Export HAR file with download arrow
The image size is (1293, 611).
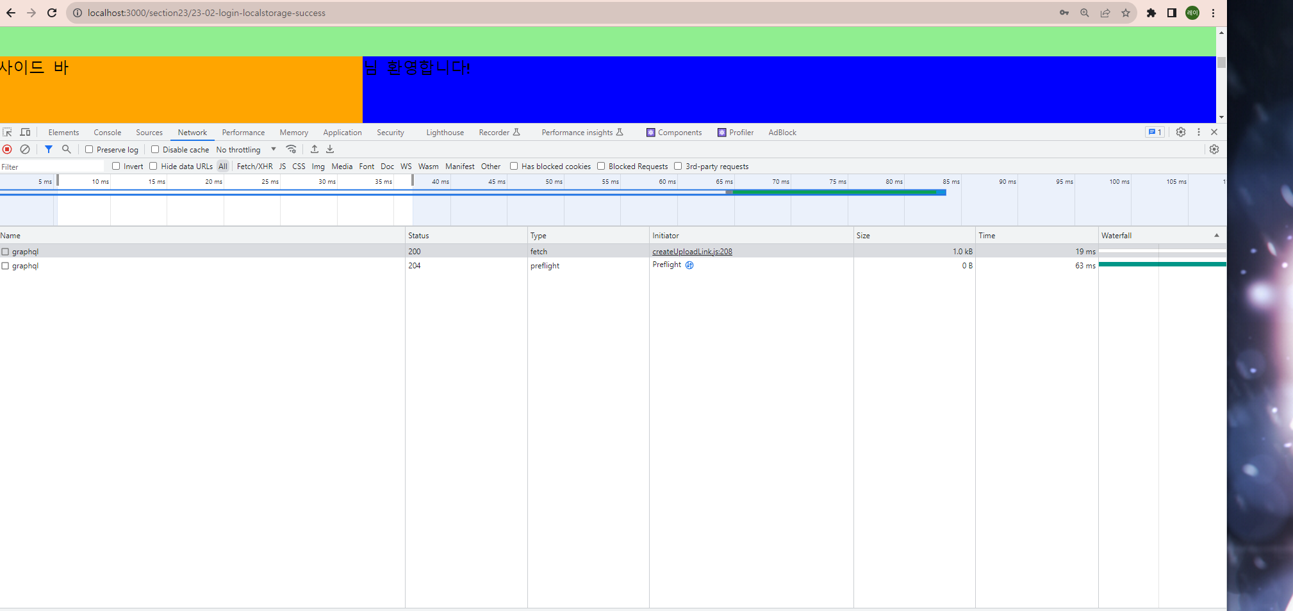[330, 149]
